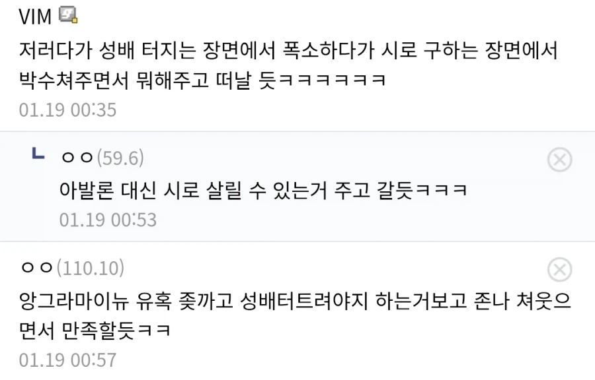Viewport: 595px width, 380px height.
Task: Open ㅇㅇ(59.6) nickname in reply
Action: pyautogui.click(x=77, y=158)
